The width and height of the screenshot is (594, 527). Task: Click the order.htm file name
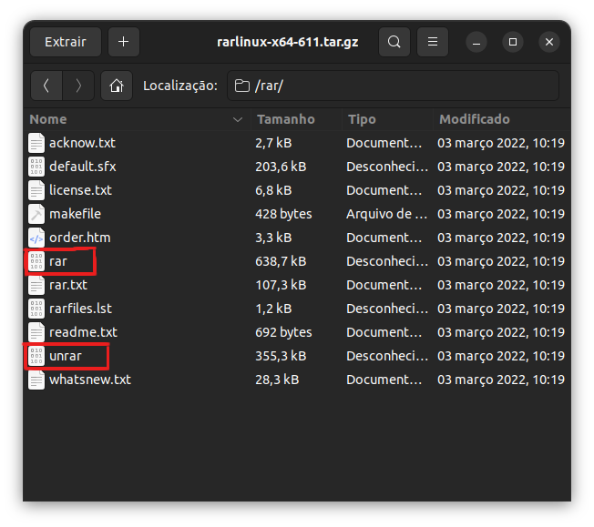[80, 238]
